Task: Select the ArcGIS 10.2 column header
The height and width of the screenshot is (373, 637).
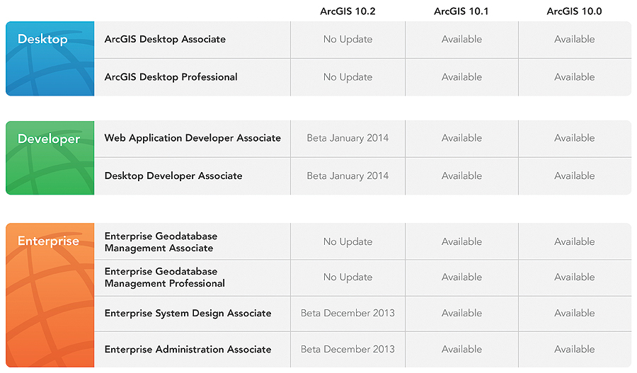Action: (x=348, y=11)
